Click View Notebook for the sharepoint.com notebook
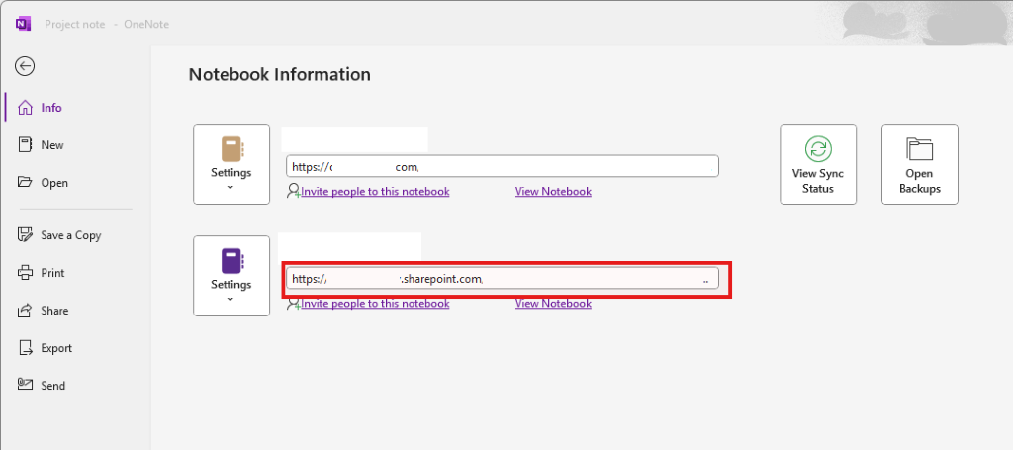The height and width of the screenshot is (450, 1013). click(x=553, y=303)
